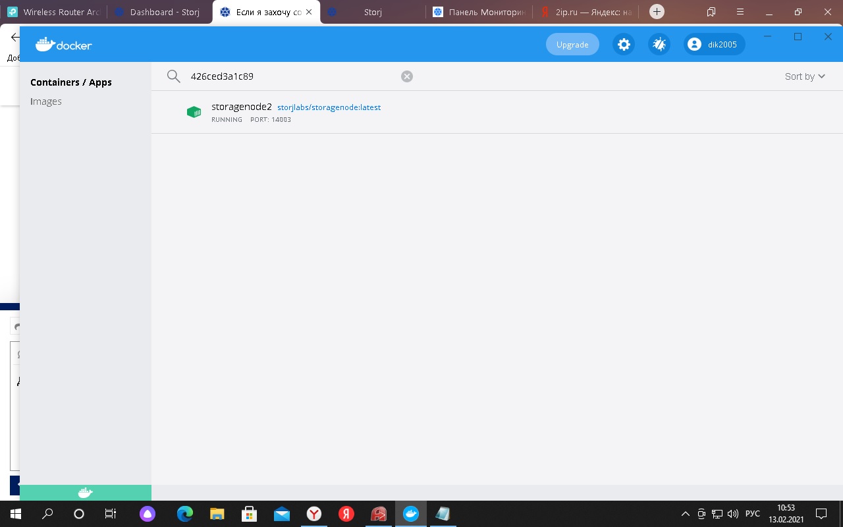This screenshot has width=843, height=527.
Task: Open the troubleshoot bug icon
Action: 659,44
